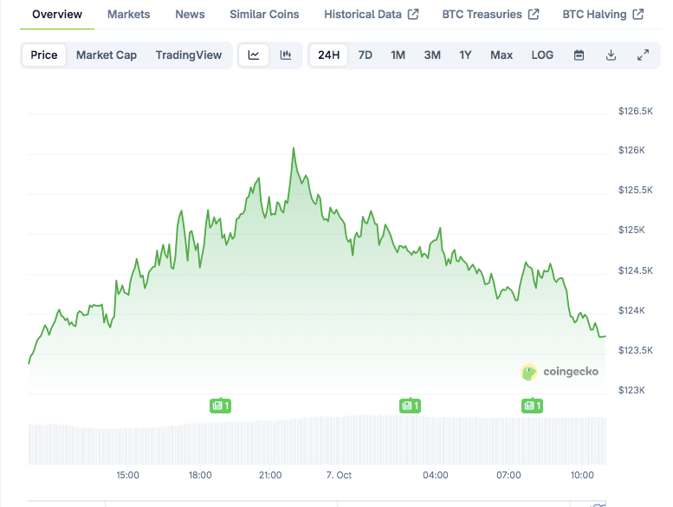Switch to line chart view
Screen dimensions: 673x507
(x=254, y=55)
